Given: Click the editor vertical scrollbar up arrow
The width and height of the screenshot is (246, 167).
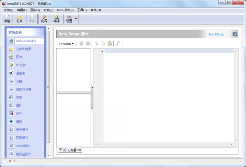Looking at the screenshot, I should click(236, 51).
